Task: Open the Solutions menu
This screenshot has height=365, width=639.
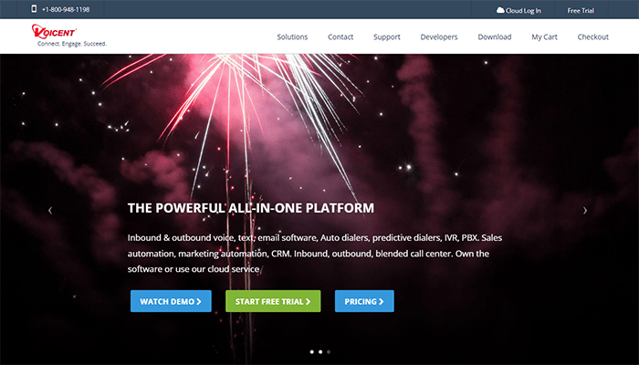Action: [292, 36]
